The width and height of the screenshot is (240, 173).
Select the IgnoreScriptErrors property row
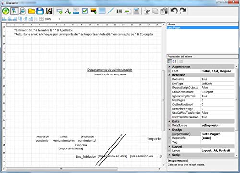(203, 96)
